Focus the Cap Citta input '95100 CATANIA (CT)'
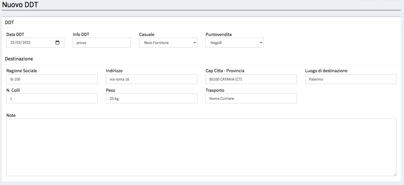404x185 pixels. tap(251, 79)
